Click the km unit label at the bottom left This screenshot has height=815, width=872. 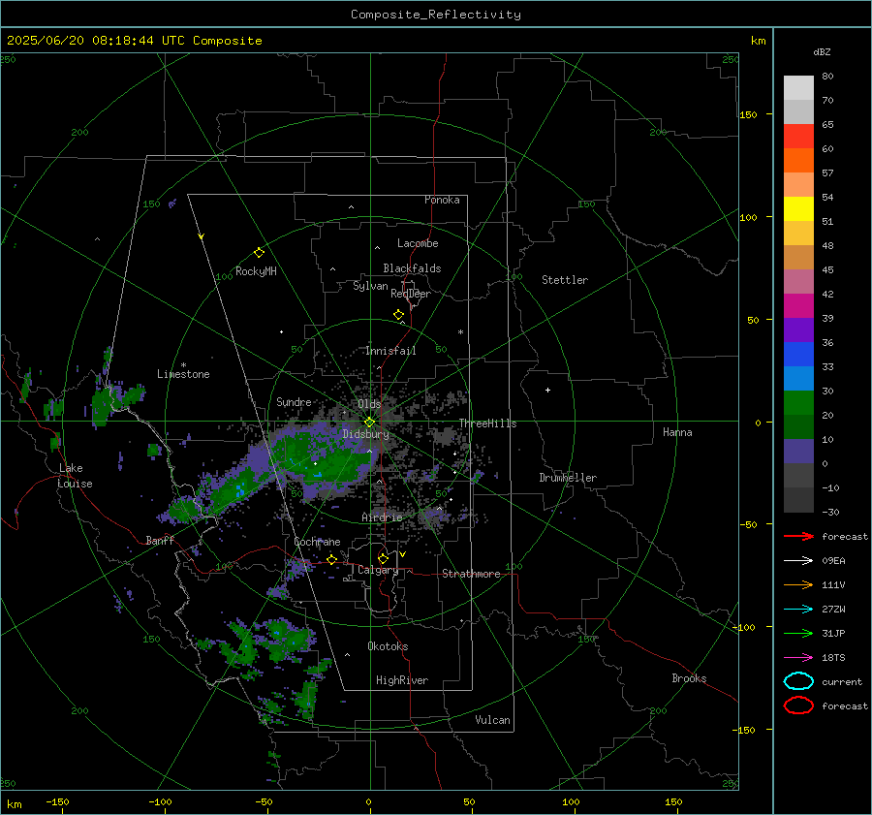(x=14, y=804)
